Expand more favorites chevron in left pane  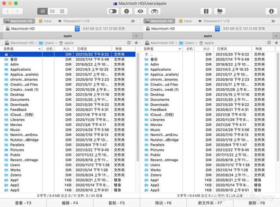(133, 21)
